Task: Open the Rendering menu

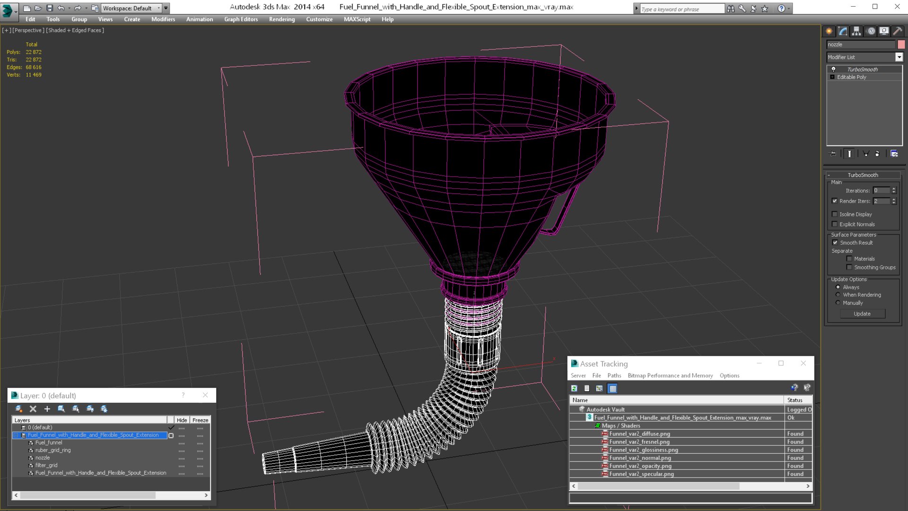Action: tap(281, 19)
